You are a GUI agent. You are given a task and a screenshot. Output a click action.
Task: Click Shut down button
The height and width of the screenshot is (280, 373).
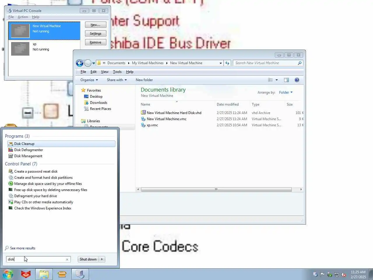click(x=88, y=259)
